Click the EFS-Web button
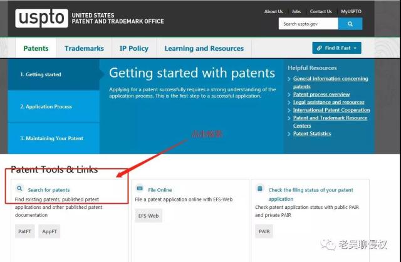The height and width of the screenshot is (262, 401). 148,216
